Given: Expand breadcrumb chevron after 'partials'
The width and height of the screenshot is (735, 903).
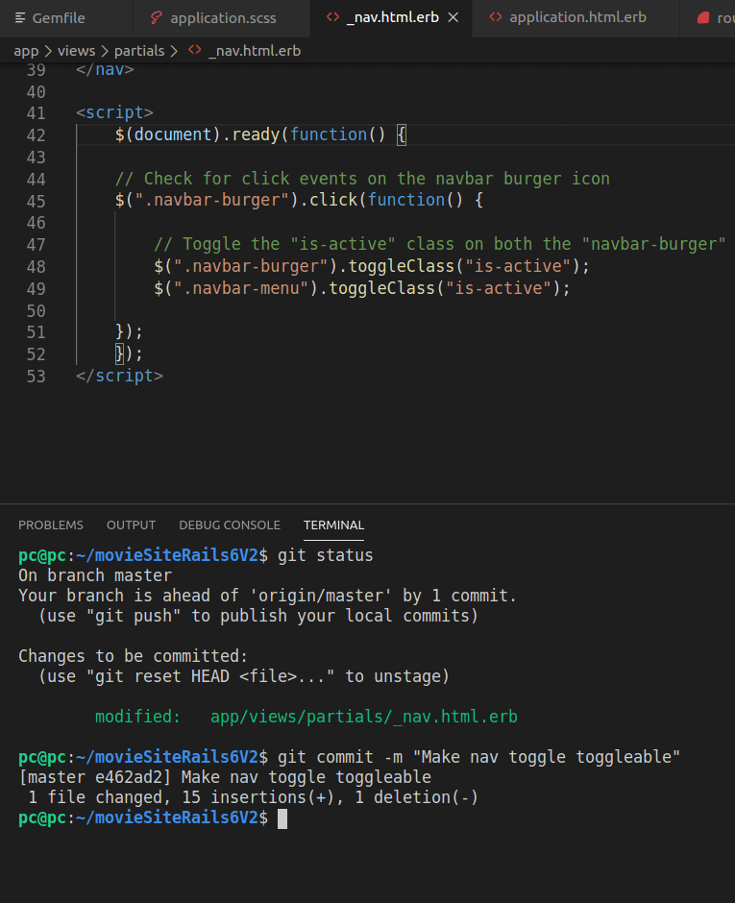Looking at the screenshot, I should (174, 51).
